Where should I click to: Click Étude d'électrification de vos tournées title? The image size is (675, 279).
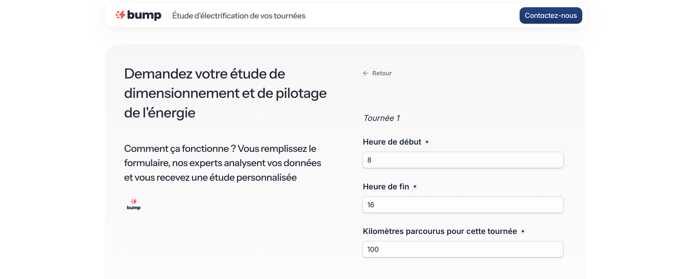click(239, 16)
